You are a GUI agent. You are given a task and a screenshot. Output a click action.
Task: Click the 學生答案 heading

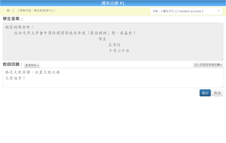pos(13,19)
